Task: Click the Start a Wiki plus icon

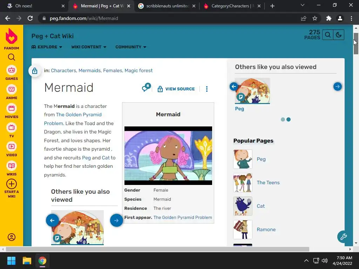Action: coord(12,184)
